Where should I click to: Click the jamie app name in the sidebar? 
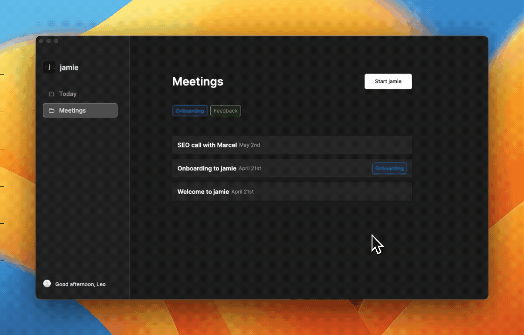pyautogui.click(x=69, y=67)
